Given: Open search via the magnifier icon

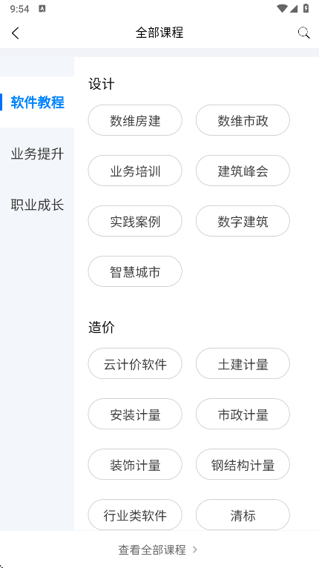Looking at the screenshot, I should (303, 33).
